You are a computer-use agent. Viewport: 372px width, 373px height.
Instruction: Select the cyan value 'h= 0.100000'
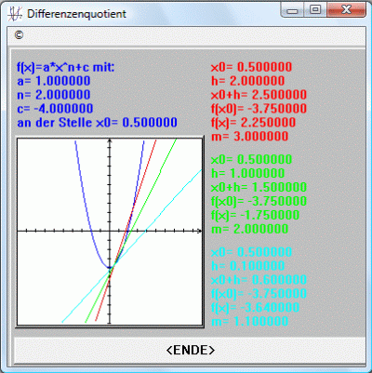[247, 266]
